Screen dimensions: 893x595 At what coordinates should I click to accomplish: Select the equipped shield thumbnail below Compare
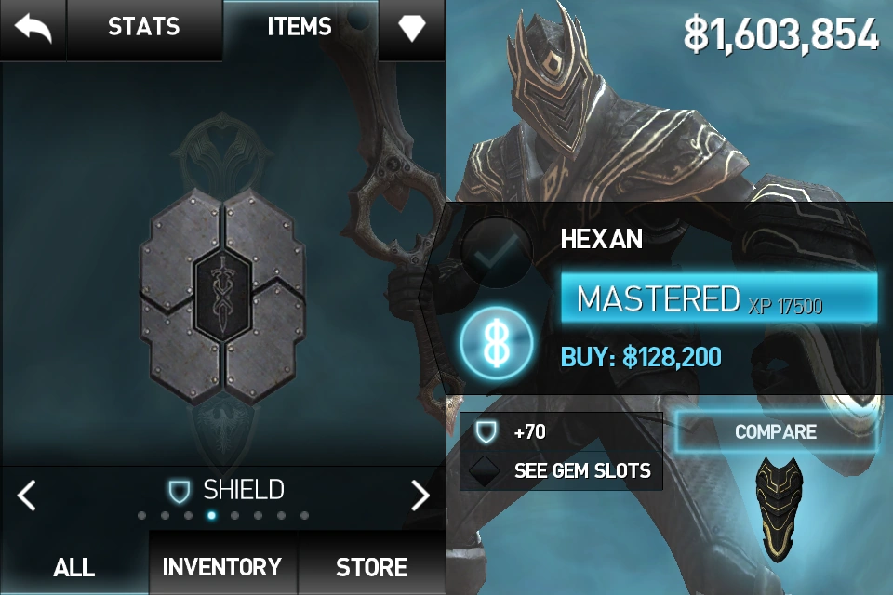pyautogui.click(x=780, y=509)
